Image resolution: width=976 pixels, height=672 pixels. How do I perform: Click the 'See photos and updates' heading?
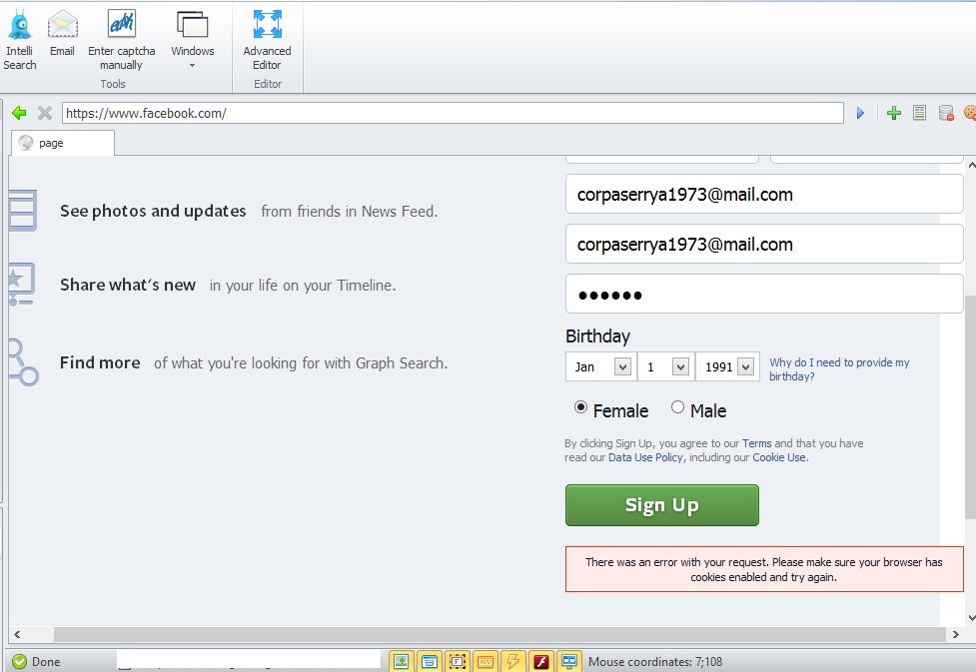click(x=153, y=212)
